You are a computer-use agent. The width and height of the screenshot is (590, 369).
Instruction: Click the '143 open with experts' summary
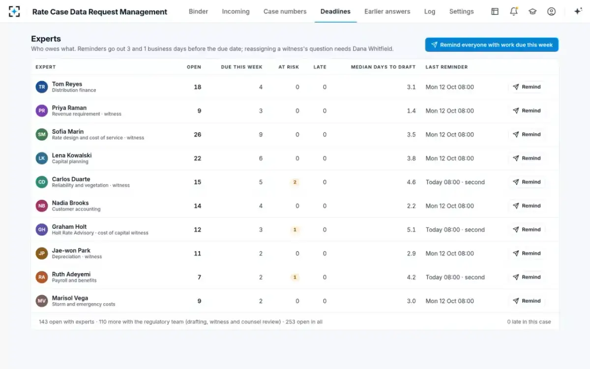(66, 322)
